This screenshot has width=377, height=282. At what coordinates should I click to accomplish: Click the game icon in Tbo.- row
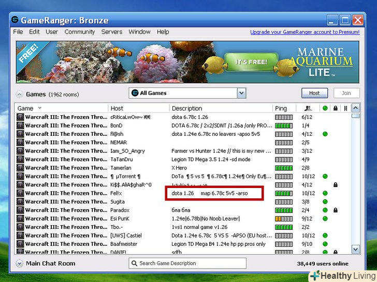click(20, 227)
